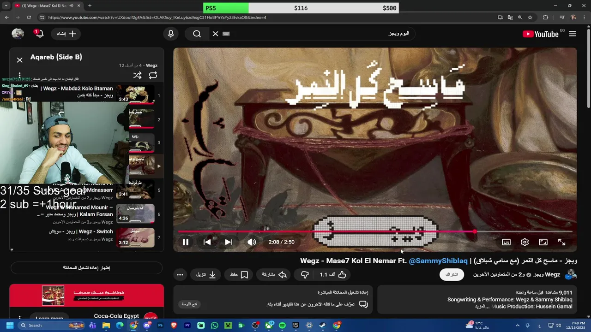Open the three-dot more actions menu under video
591x332 pixels.
[180, 274]
